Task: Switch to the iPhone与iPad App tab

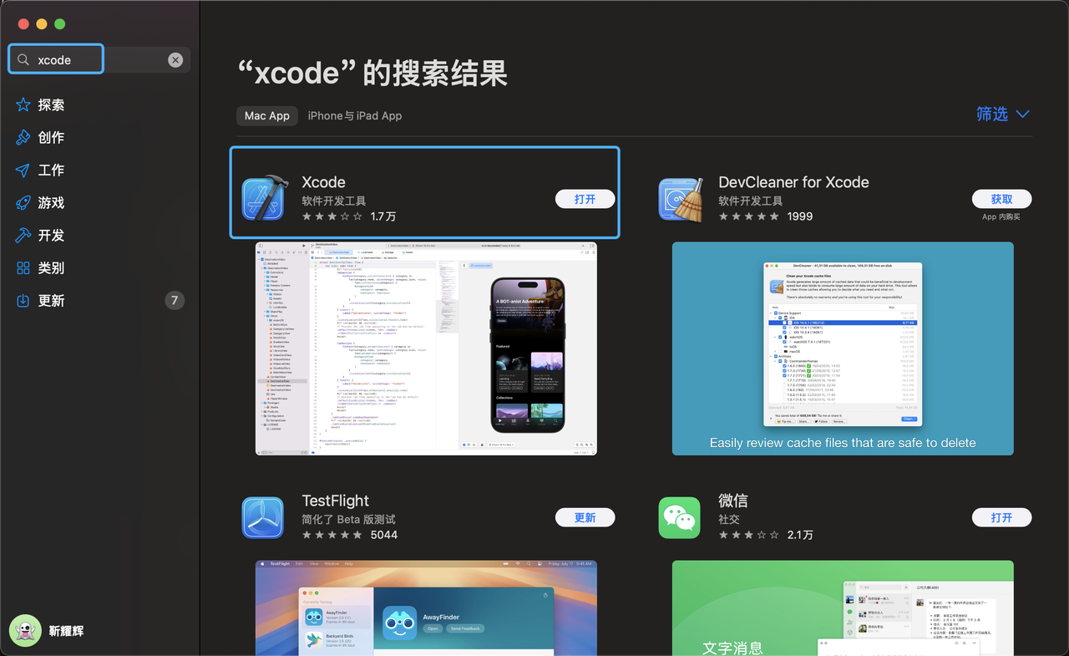Action: (355, 115)
